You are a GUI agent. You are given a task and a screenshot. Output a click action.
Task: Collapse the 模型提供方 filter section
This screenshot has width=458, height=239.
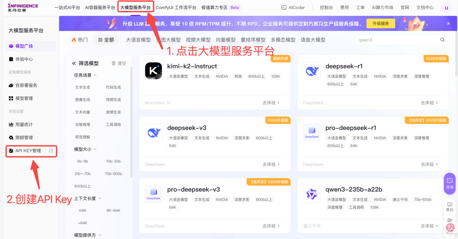pos(100,235)
